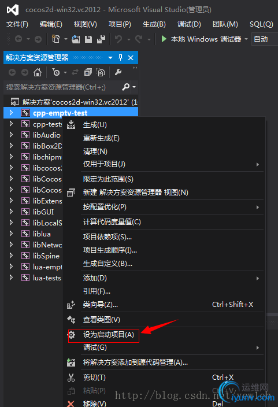Open the 调试(D) menu

[x=189, y=24]
